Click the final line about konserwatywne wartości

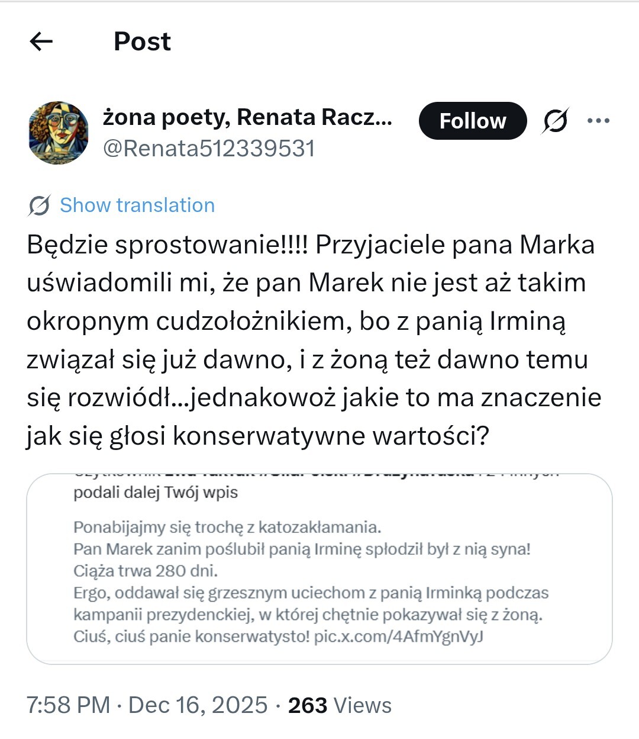(257, 436)
